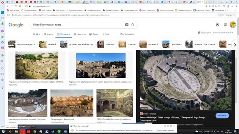Show more filter chips with right arrow
The width and height of the screenshot is (239, 134).
[235, 45]
